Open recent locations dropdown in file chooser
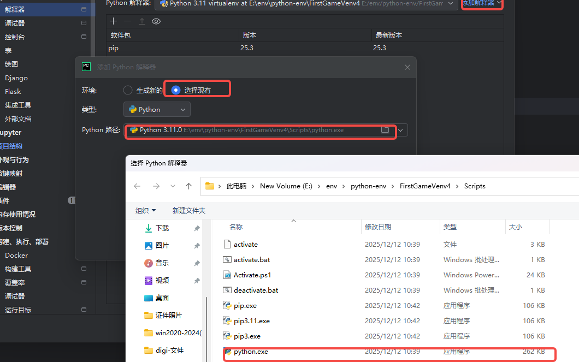Screen dimensions: 579x362 [173, 186]
